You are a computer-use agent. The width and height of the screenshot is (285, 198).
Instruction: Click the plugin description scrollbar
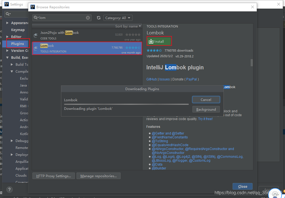pyautogui.click(x=251, y=63)
